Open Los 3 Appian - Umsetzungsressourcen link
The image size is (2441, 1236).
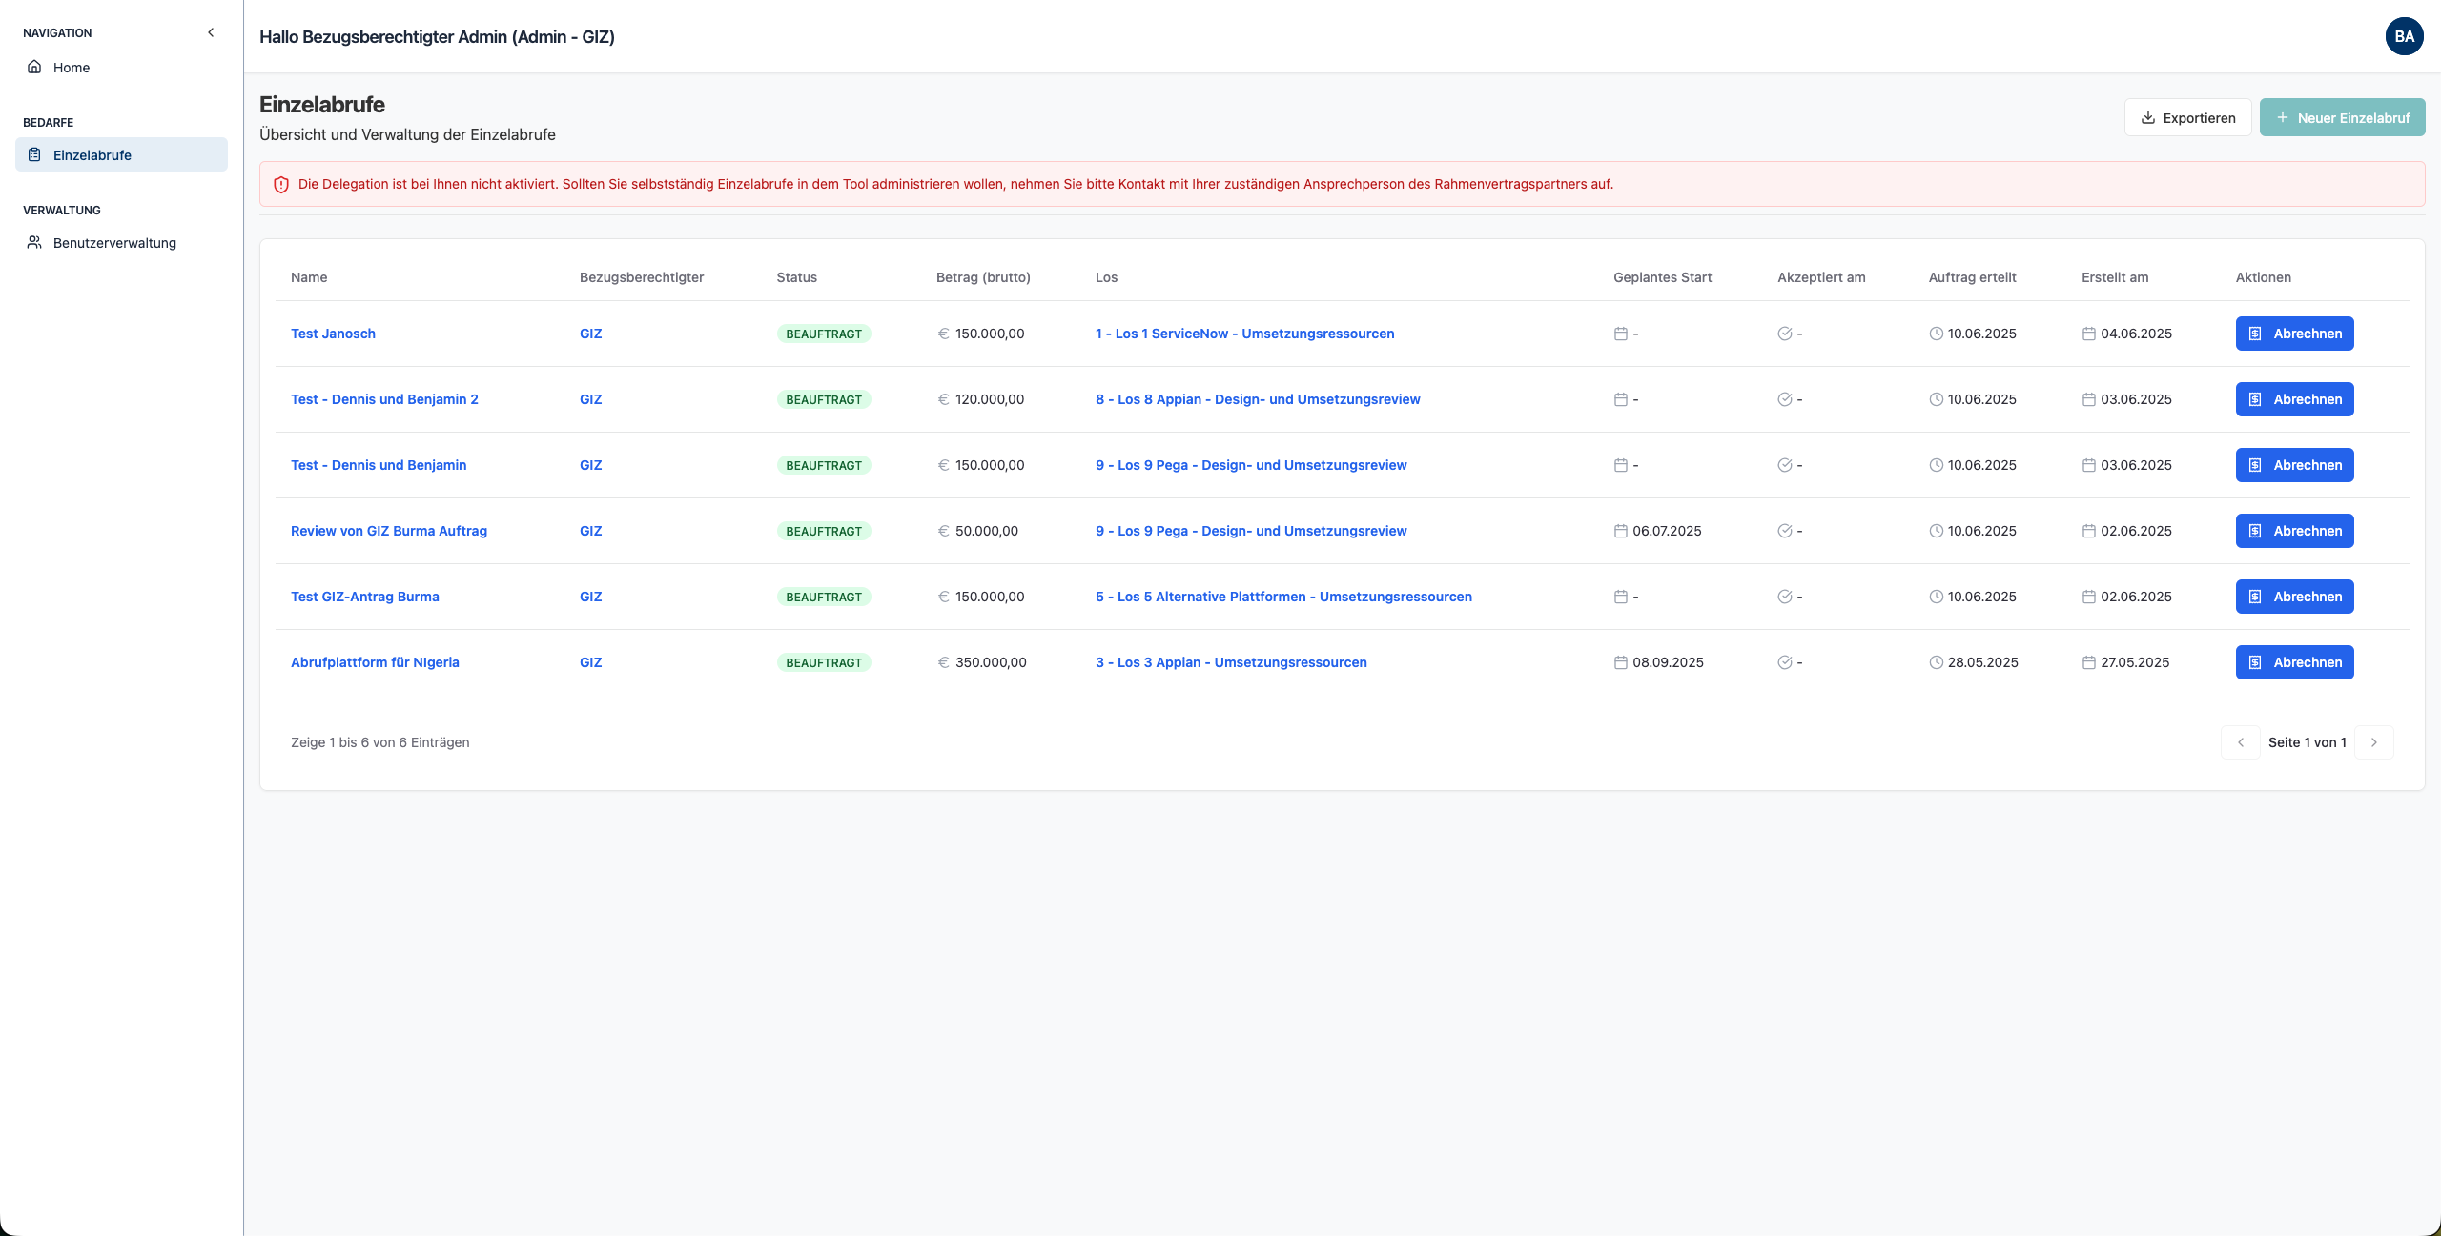1231,662
